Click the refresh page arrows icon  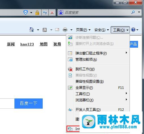point(45,12)
